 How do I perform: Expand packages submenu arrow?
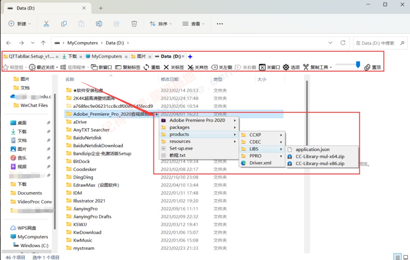pos(235,128)
